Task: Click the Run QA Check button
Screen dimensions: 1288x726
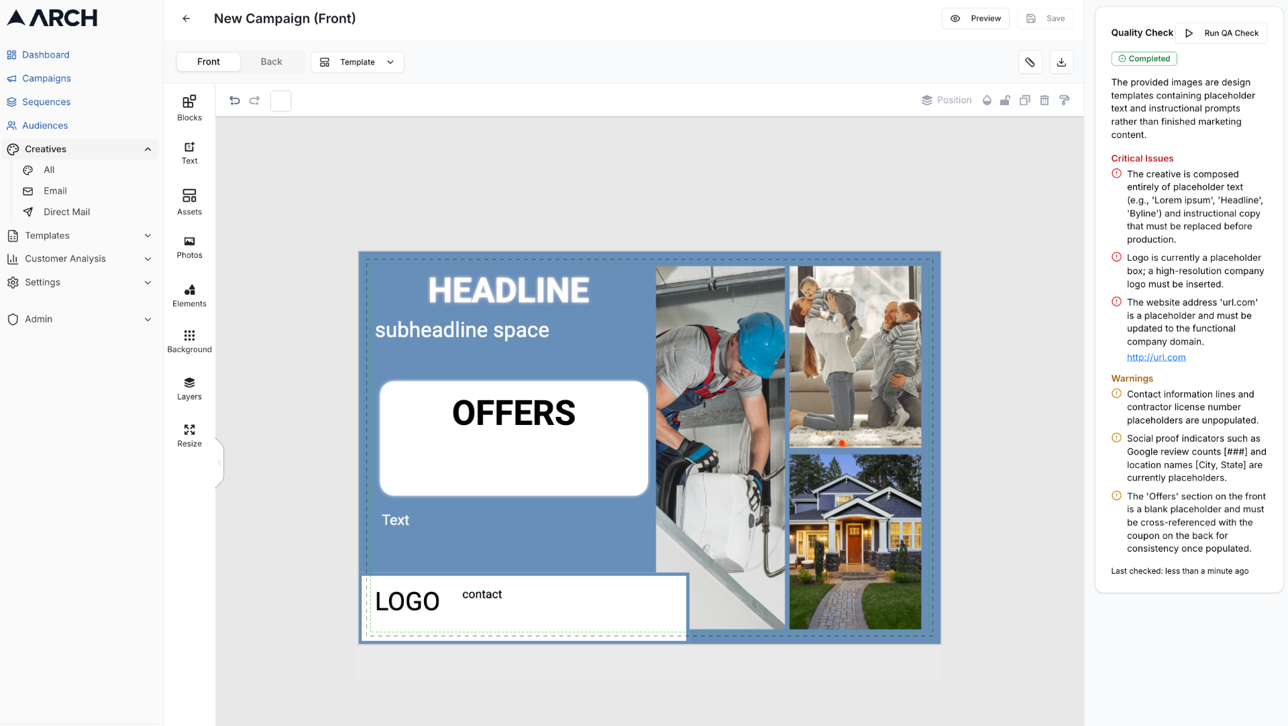Action: click(1221, 33)
